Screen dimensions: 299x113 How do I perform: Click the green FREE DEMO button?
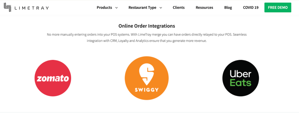(x=278, y=7)
